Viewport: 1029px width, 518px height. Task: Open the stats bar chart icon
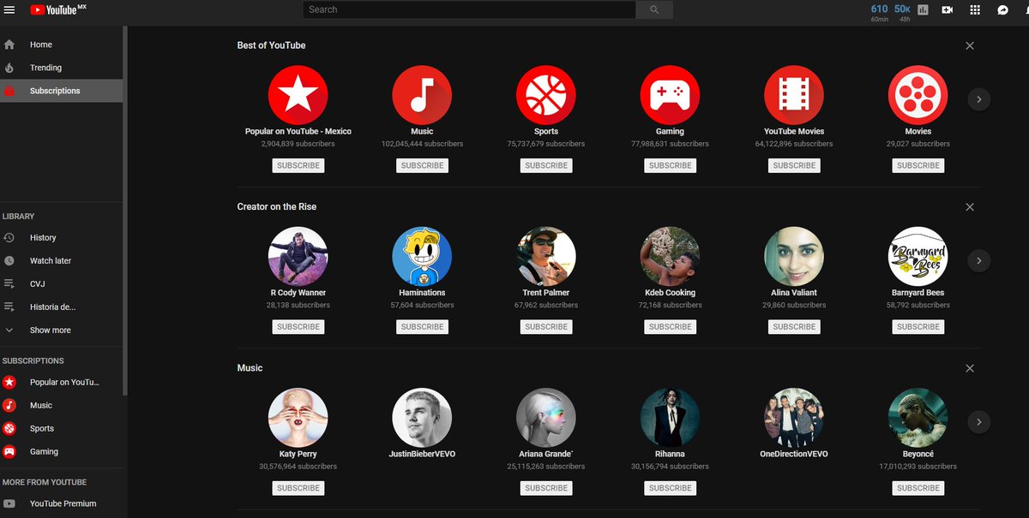tap(923, 10)
